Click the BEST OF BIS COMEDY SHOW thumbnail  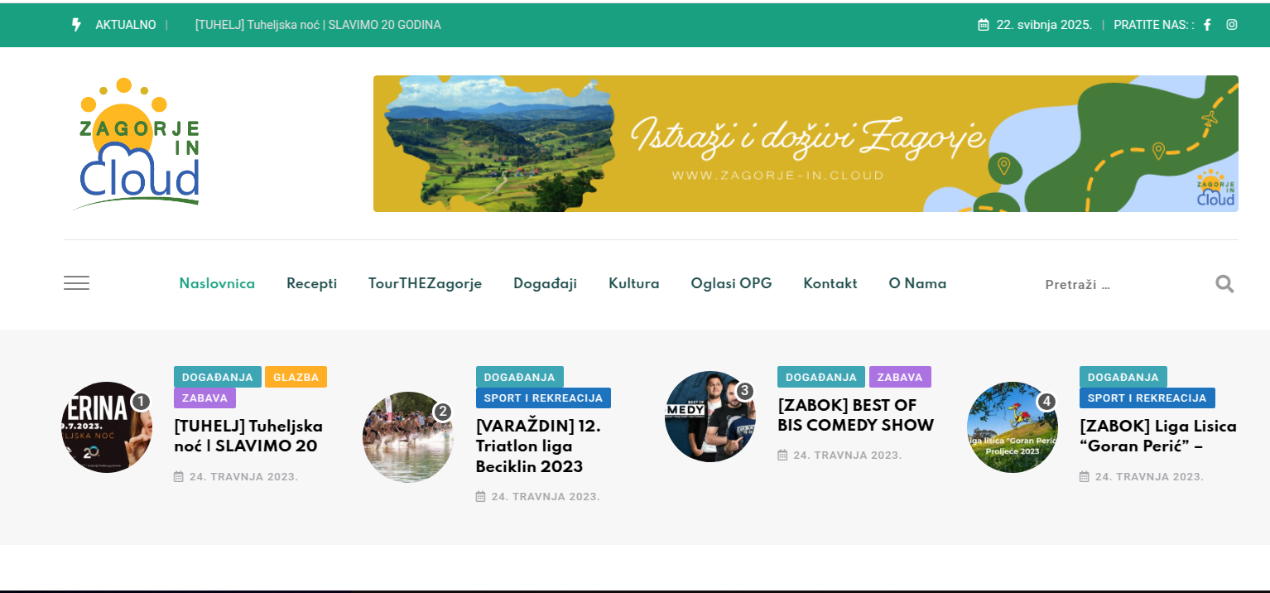click(710, 417)
